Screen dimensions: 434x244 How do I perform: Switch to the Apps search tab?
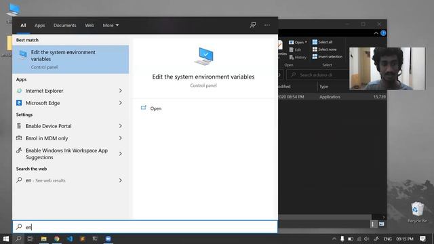pos(39,25)
